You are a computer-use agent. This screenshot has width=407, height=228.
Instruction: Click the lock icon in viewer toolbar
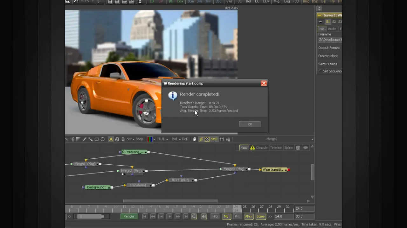tap(195, 139)
